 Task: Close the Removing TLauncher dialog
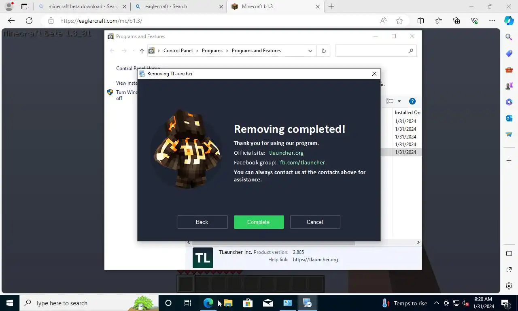click(374, 74)
